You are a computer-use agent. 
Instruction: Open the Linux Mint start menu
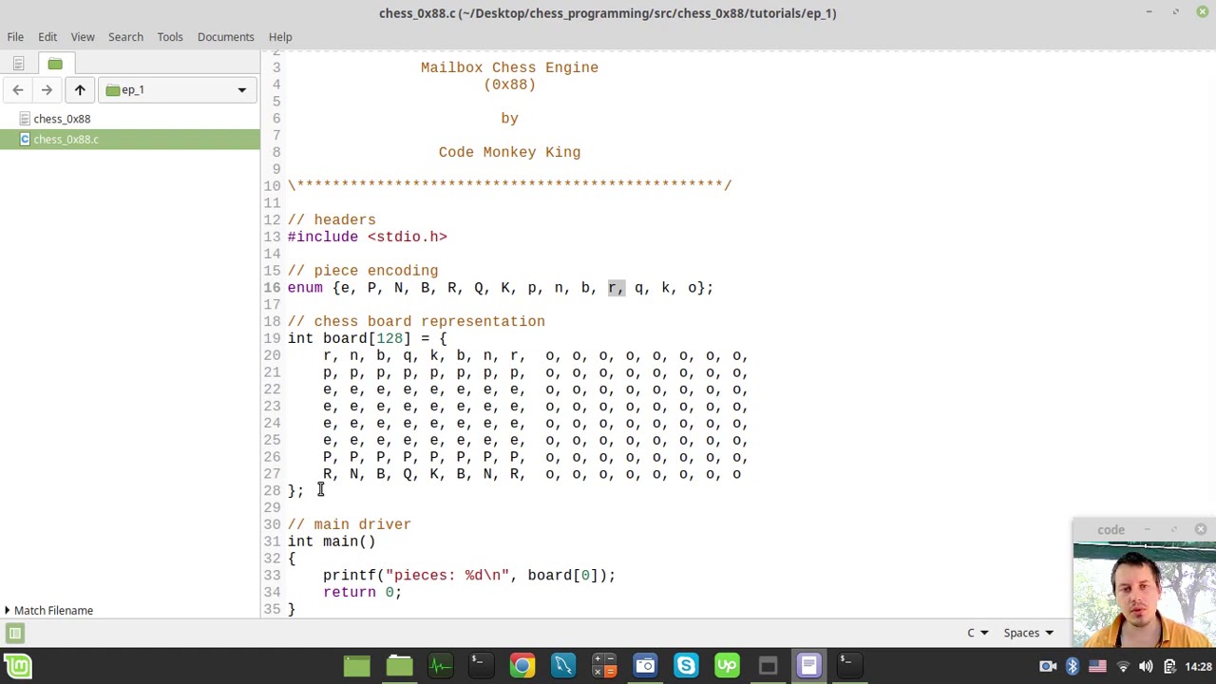(18, 666)
